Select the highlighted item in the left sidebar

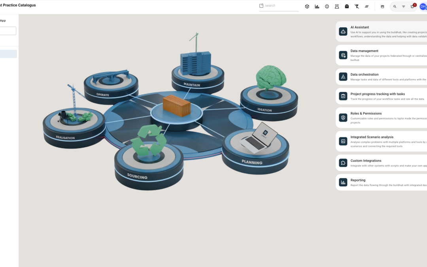point(8,54)
